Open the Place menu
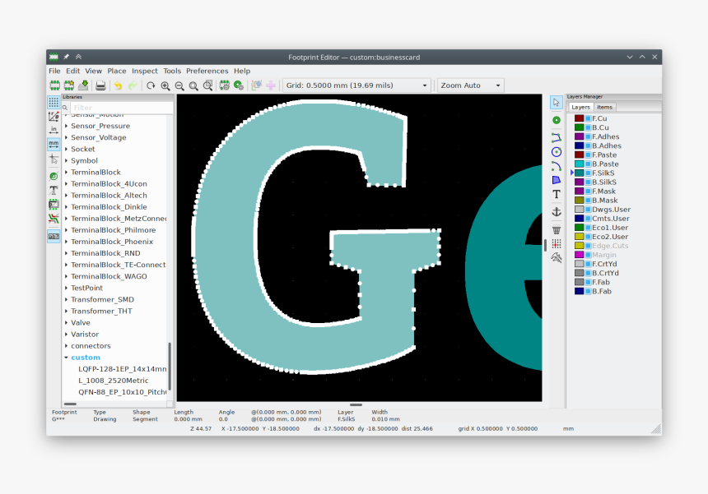 117,71
